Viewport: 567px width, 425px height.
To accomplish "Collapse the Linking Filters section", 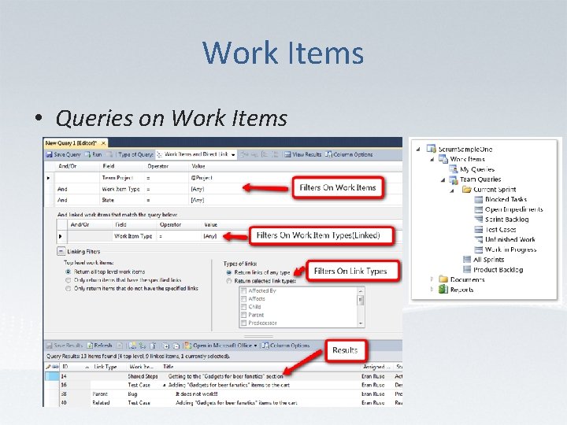I will point(61,251).
